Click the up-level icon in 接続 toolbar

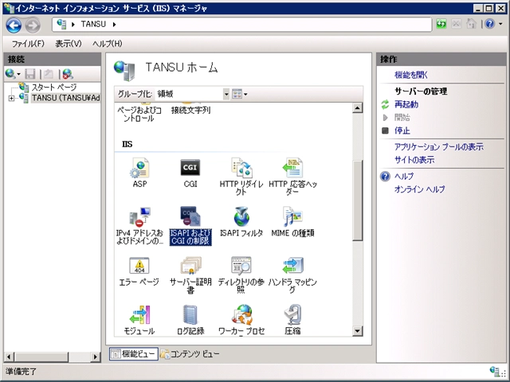pyautogui.click(x=49, y=74)
